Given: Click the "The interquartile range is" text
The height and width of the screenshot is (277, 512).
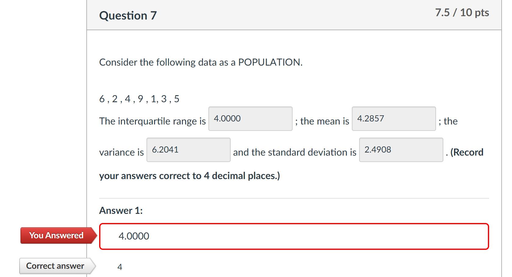Looking at the screenshot, I should (x=152, y=121).
